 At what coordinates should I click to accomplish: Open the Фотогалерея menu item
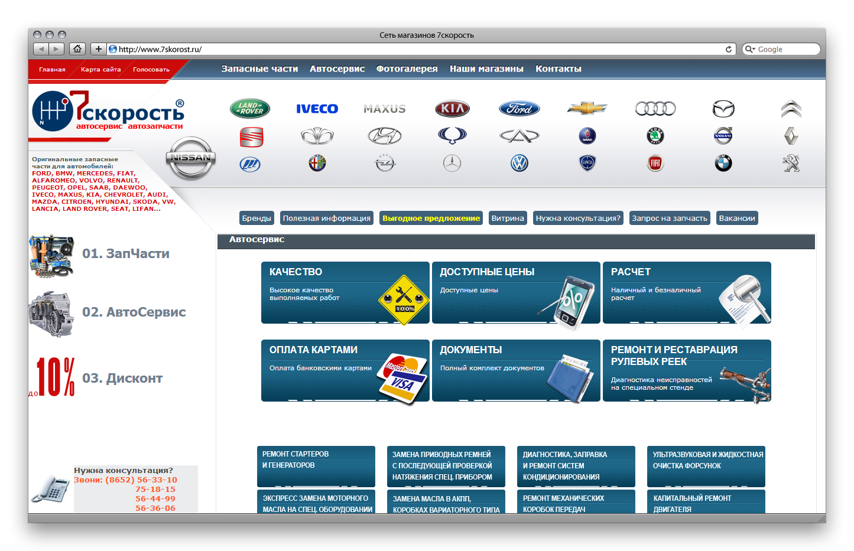407,69
